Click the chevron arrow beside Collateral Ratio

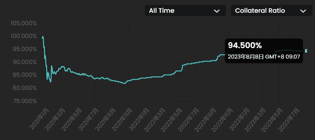tap(303, 11)
